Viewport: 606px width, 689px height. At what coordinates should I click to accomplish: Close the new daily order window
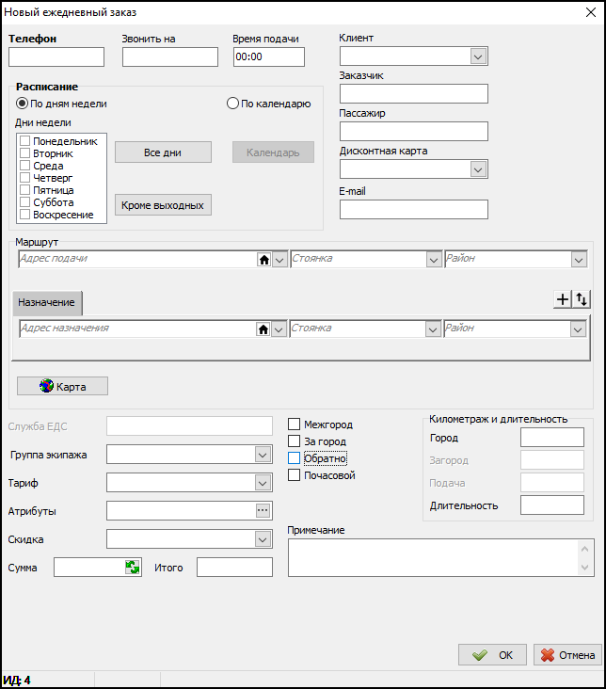click(589, 13)
